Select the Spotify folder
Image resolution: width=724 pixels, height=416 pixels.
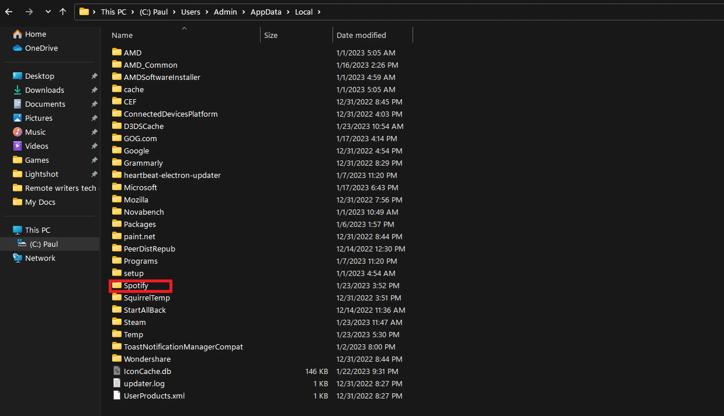[130, 285]
